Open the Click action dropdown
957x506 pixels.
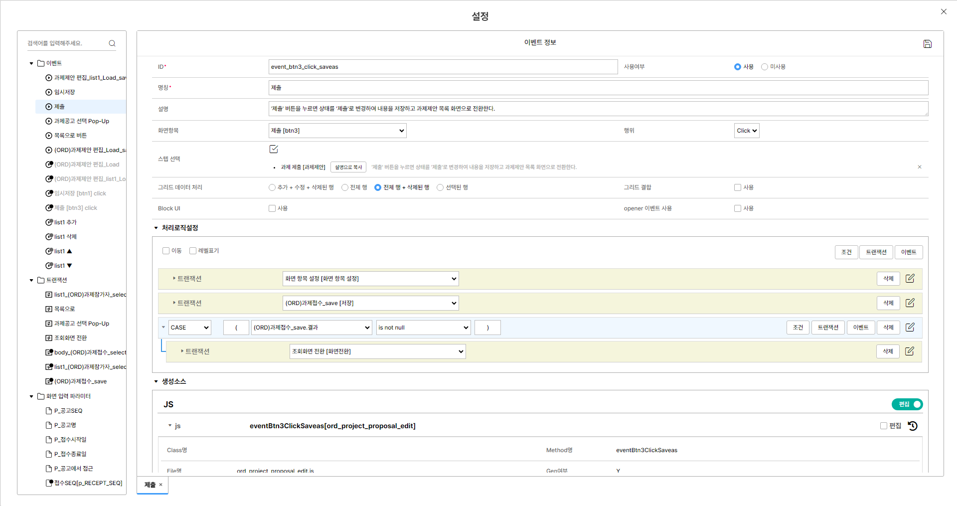[x=746, y=131]
